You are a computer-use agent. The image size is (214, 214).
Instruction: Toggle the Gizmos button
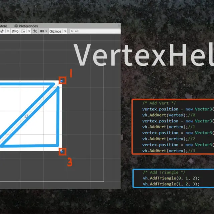[x=55, y=31]
